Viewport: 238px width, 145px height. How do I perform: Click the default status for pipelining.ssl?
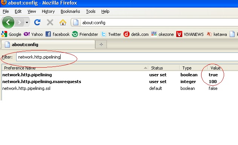(x=156, y=88)
